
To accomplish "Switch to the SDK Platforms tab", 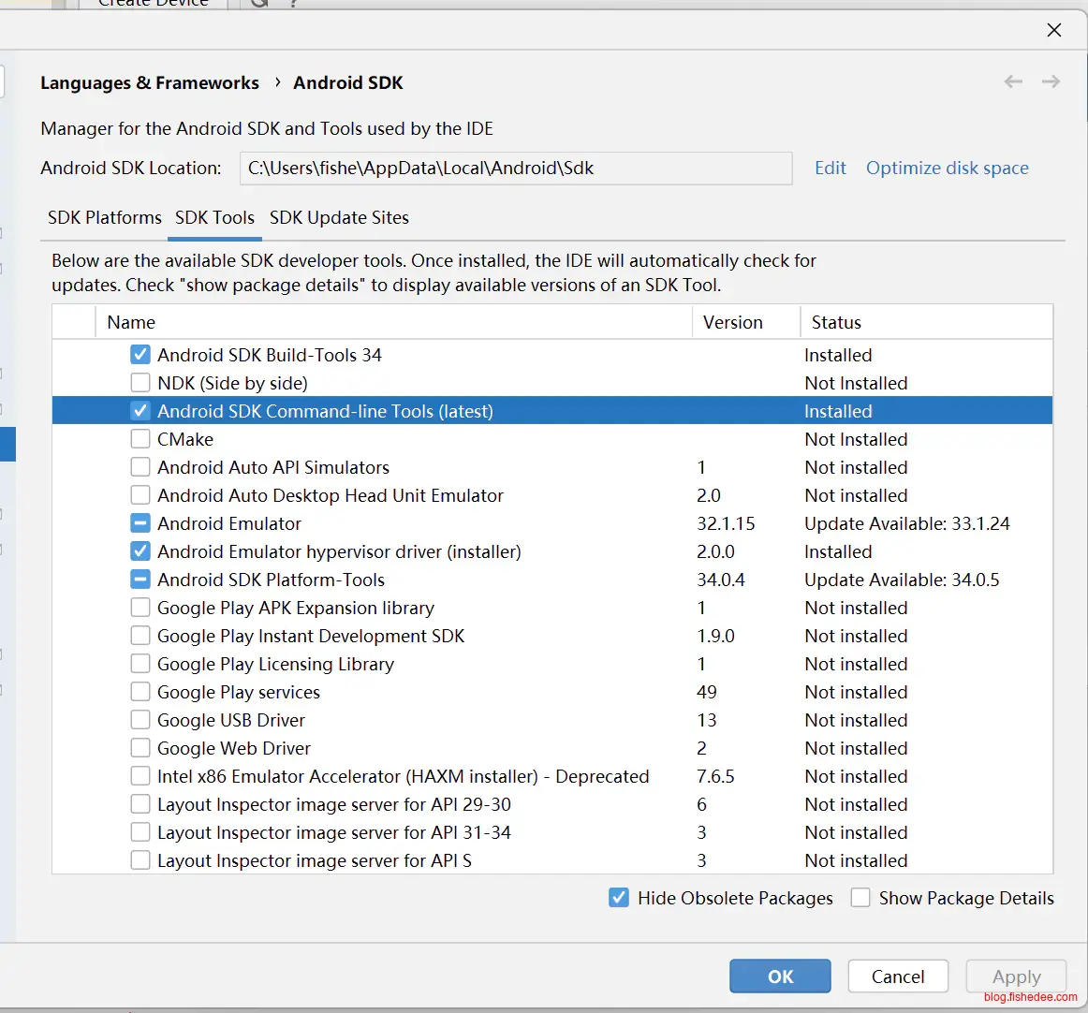I will (x=105, y=217).
